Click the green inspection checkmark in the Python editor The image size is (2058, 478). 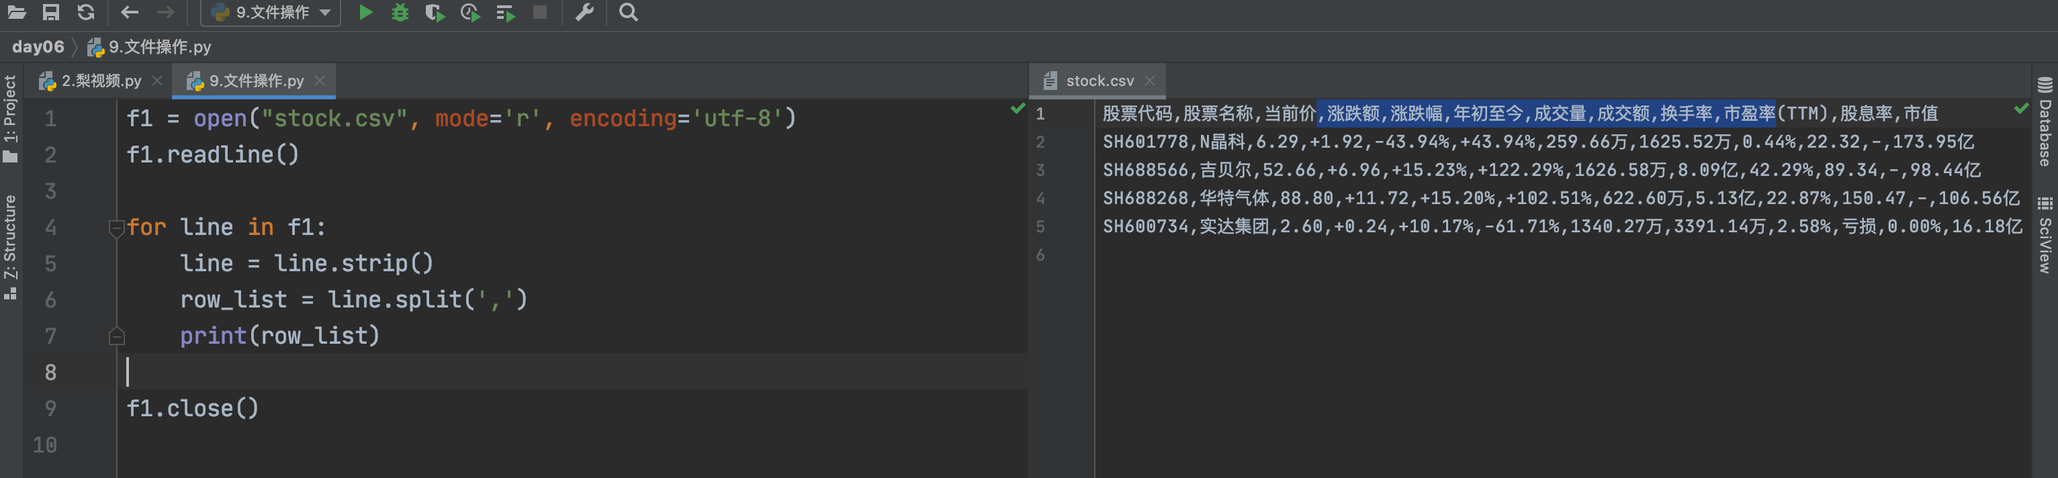click(x=1017, y=107)
